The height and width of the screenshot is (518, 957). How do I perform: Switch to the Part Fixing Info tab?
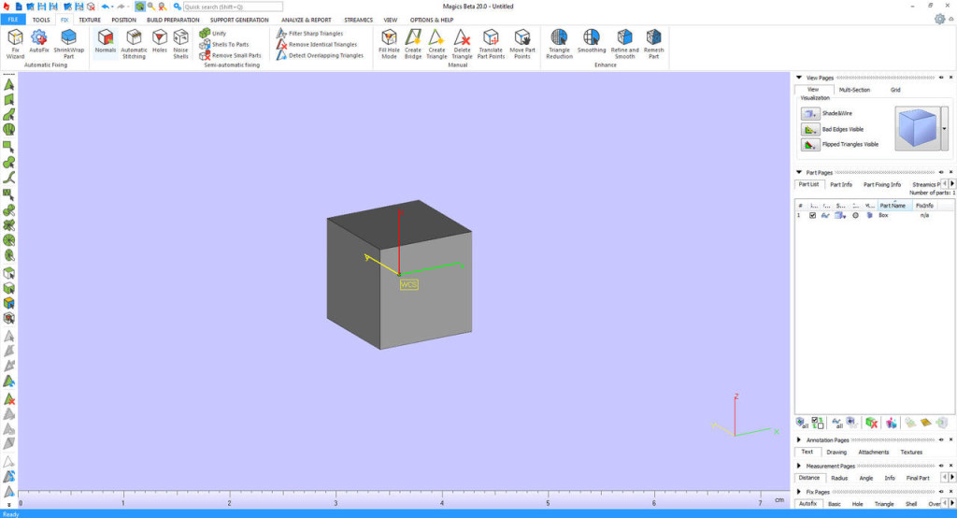[881, 184]
